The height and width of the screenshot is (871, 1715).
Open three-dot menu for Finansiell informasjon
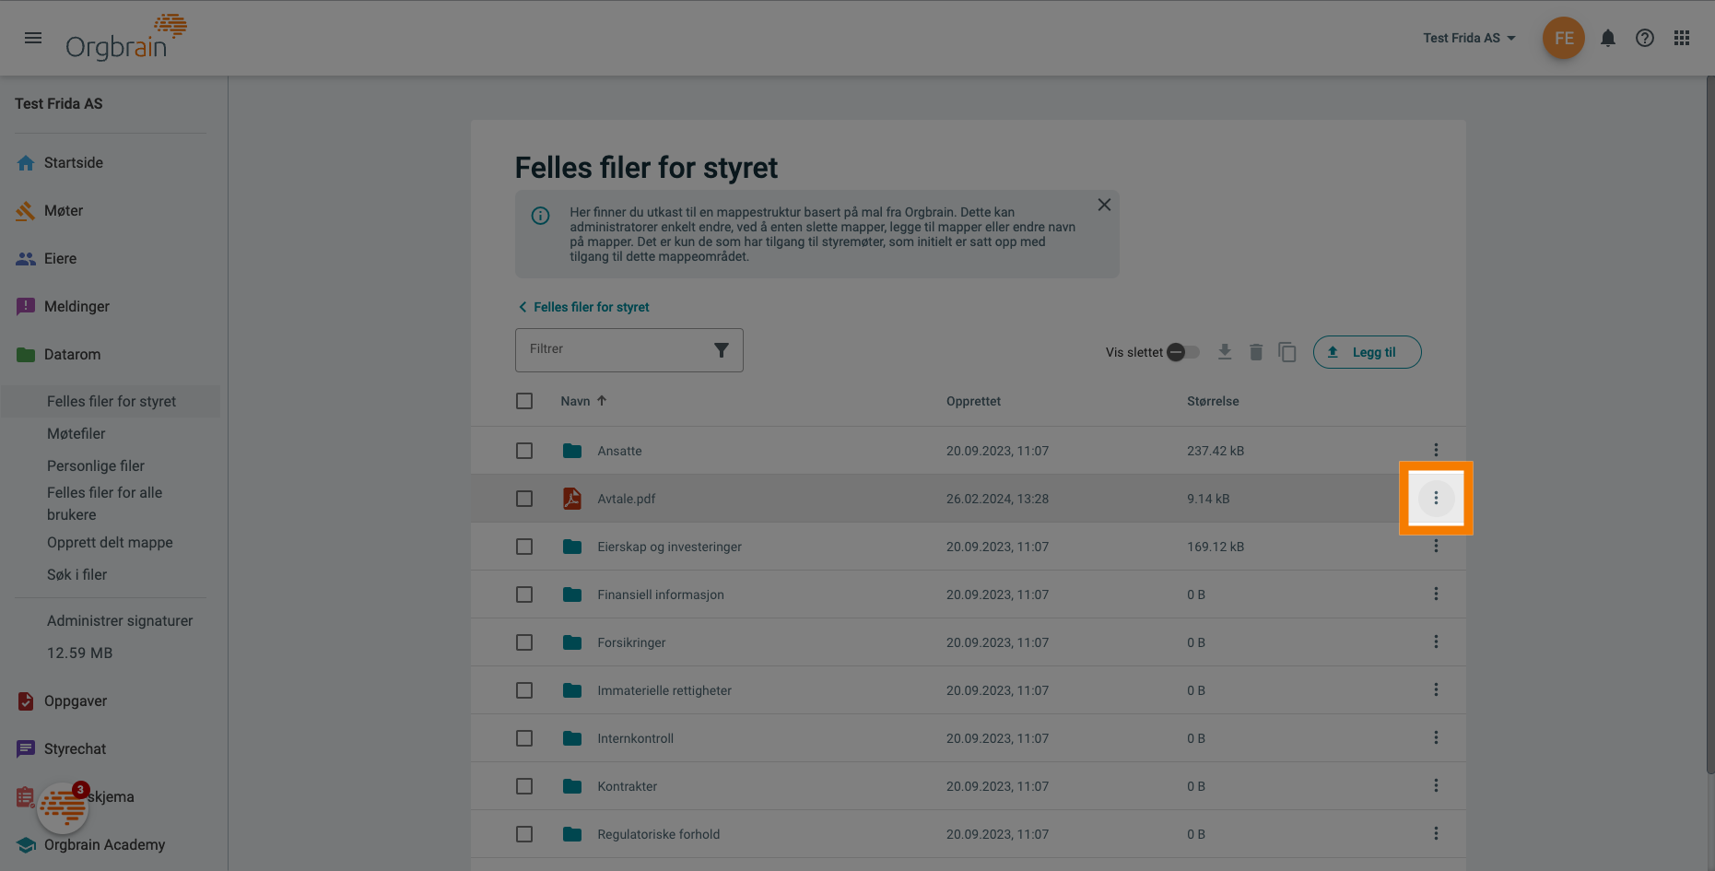coord(1436,594)
